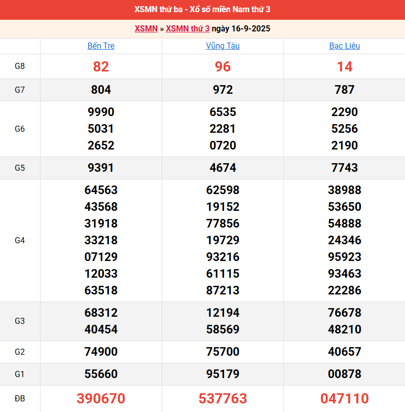Screen dimensions: 405x412
Task: Click Bạc Liêu special prize number 047110
Action: (x=344, y=398)
